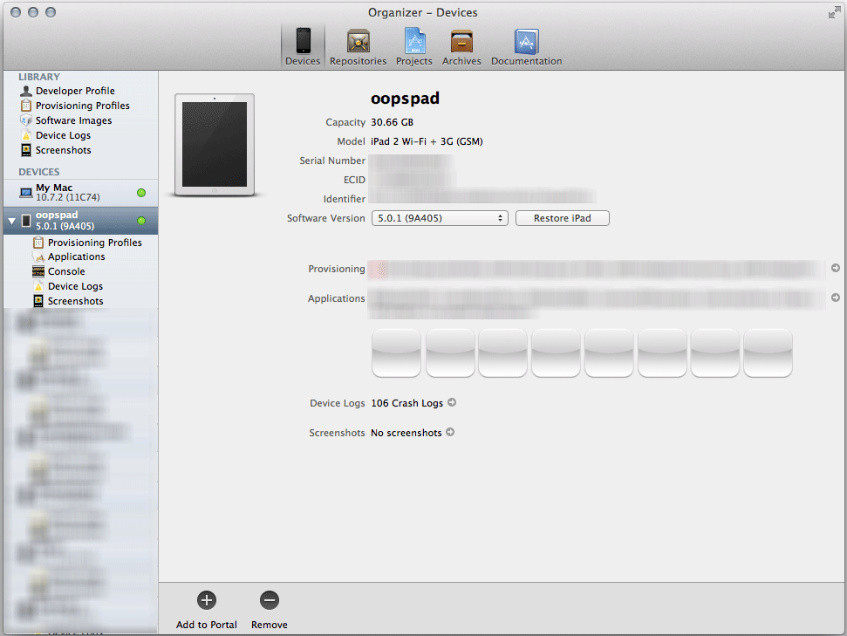Click the Remove minus icon
This screenshot has width=847, height=636.
coord(269,600)
